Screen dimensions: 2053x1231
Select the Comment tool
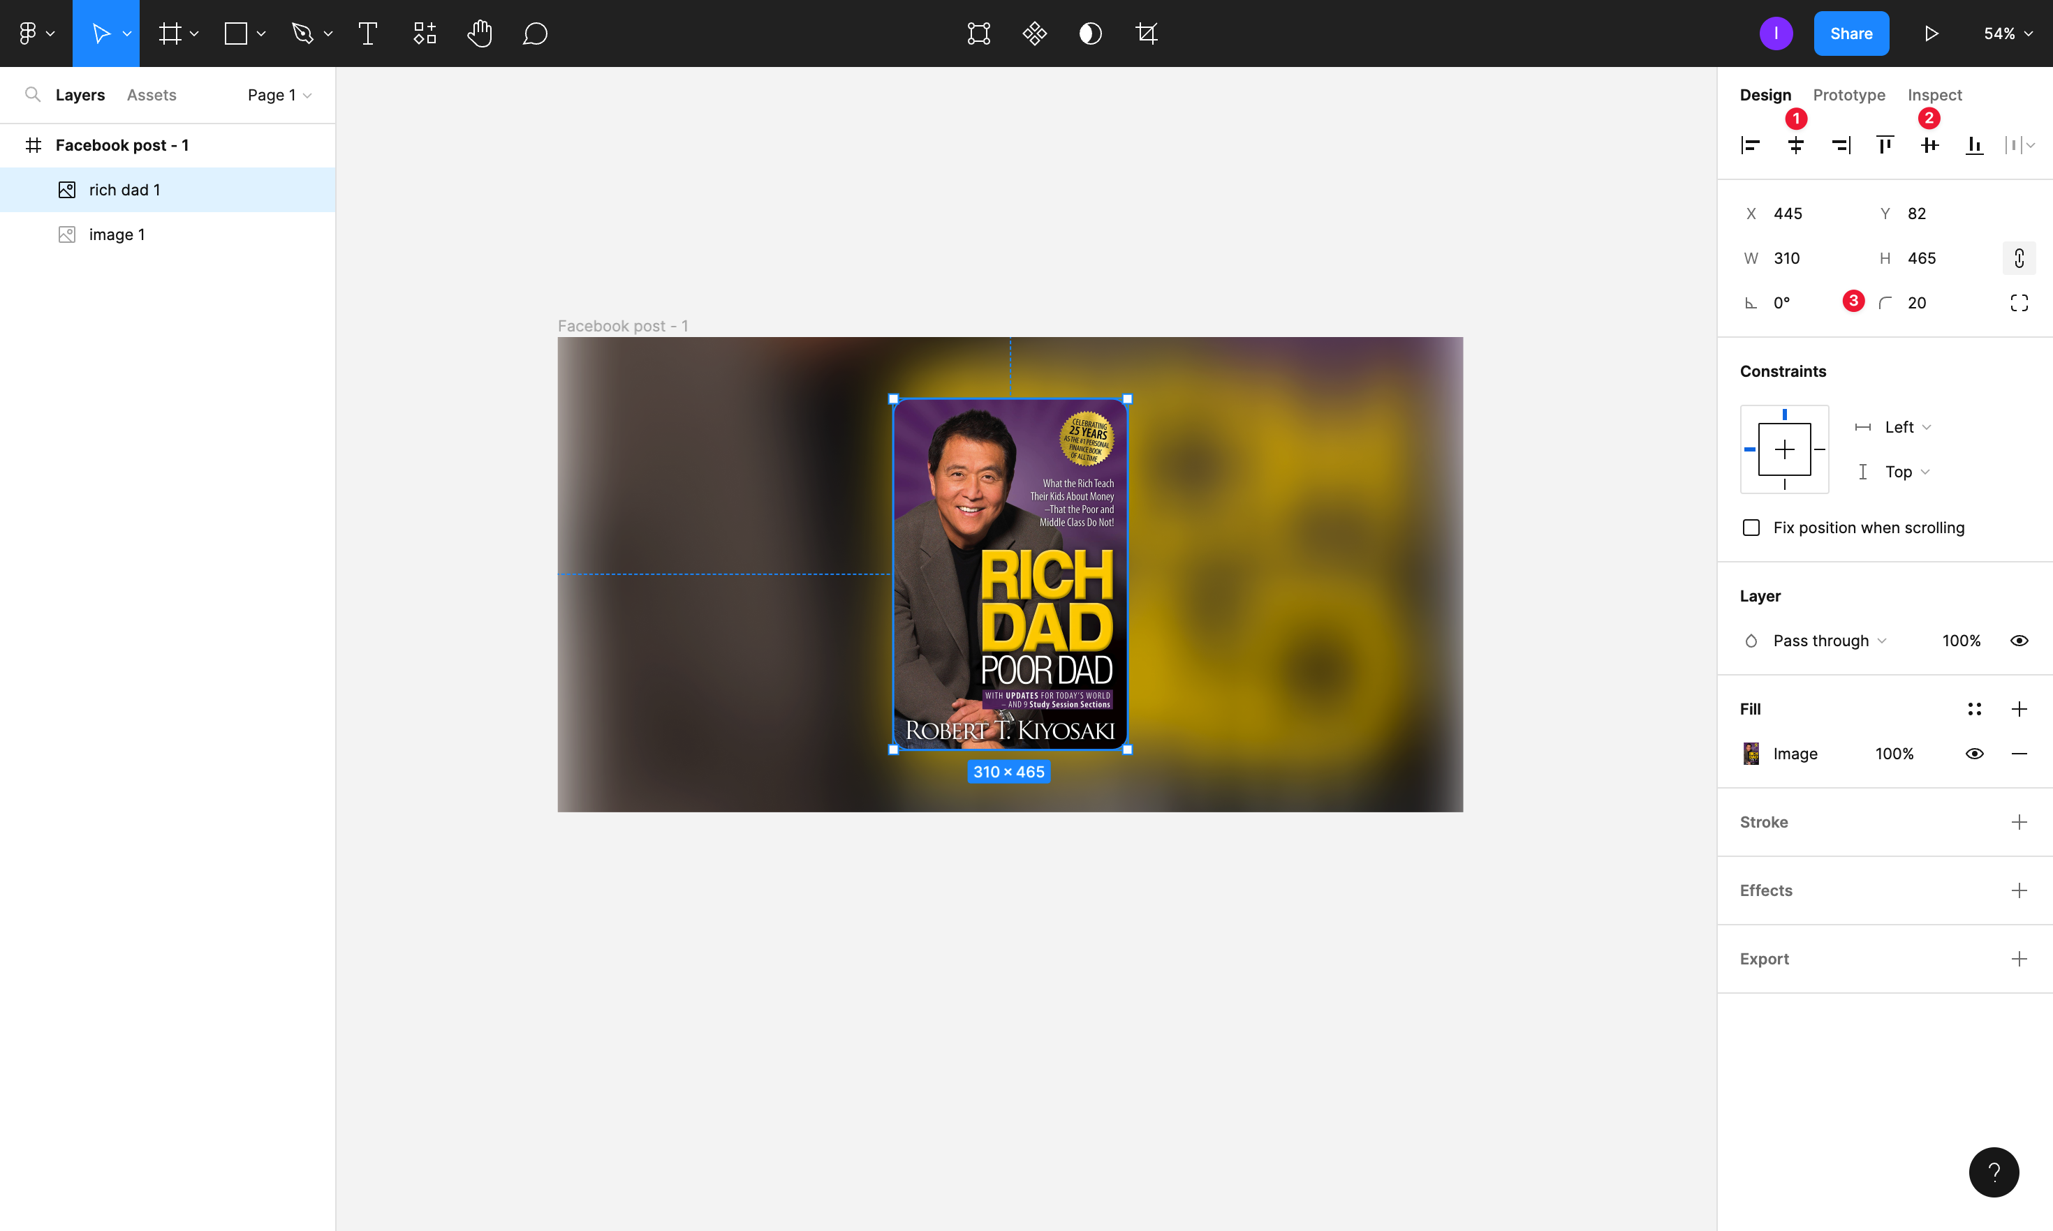click(535, 33)
